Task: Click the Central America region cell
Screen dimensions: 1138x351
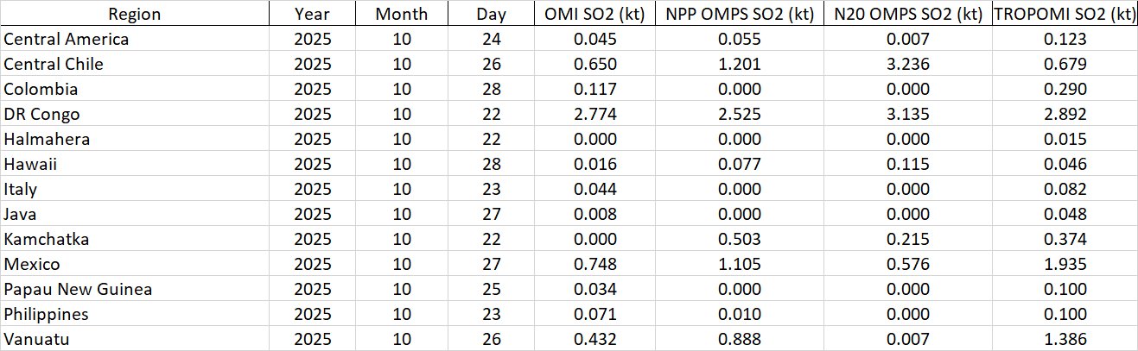Action: coord(67,39)
